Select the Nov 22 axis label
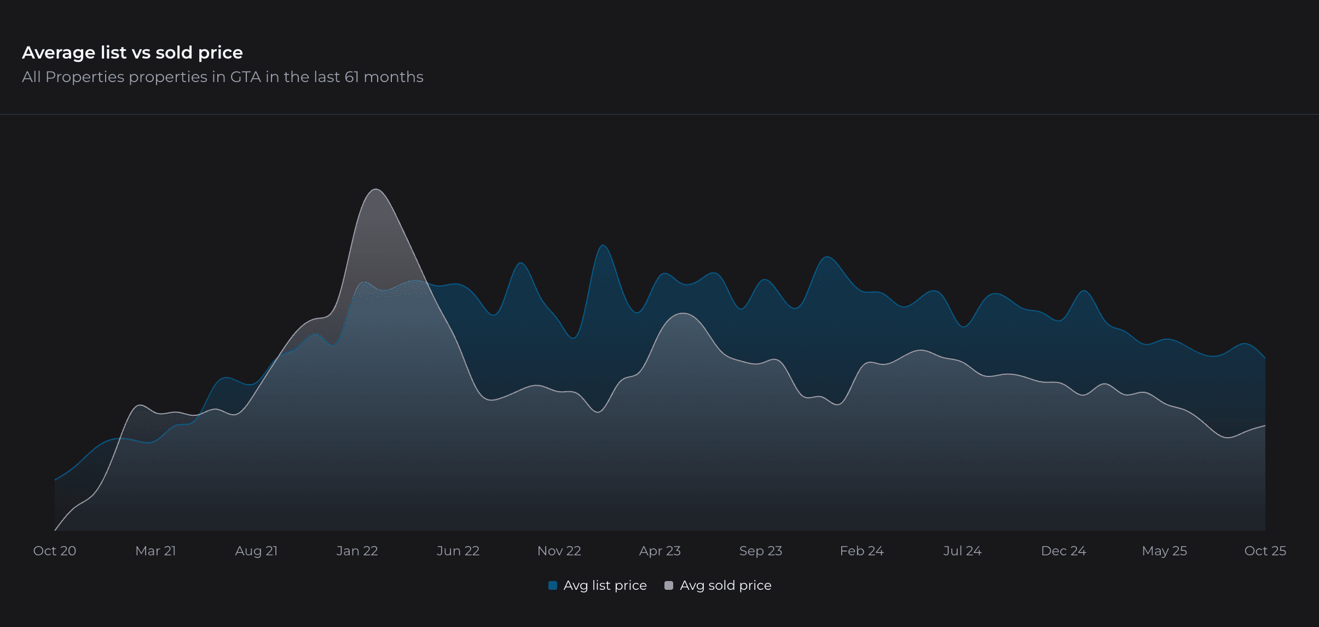This screenshot has height=627, width=1319. point(559,550)
